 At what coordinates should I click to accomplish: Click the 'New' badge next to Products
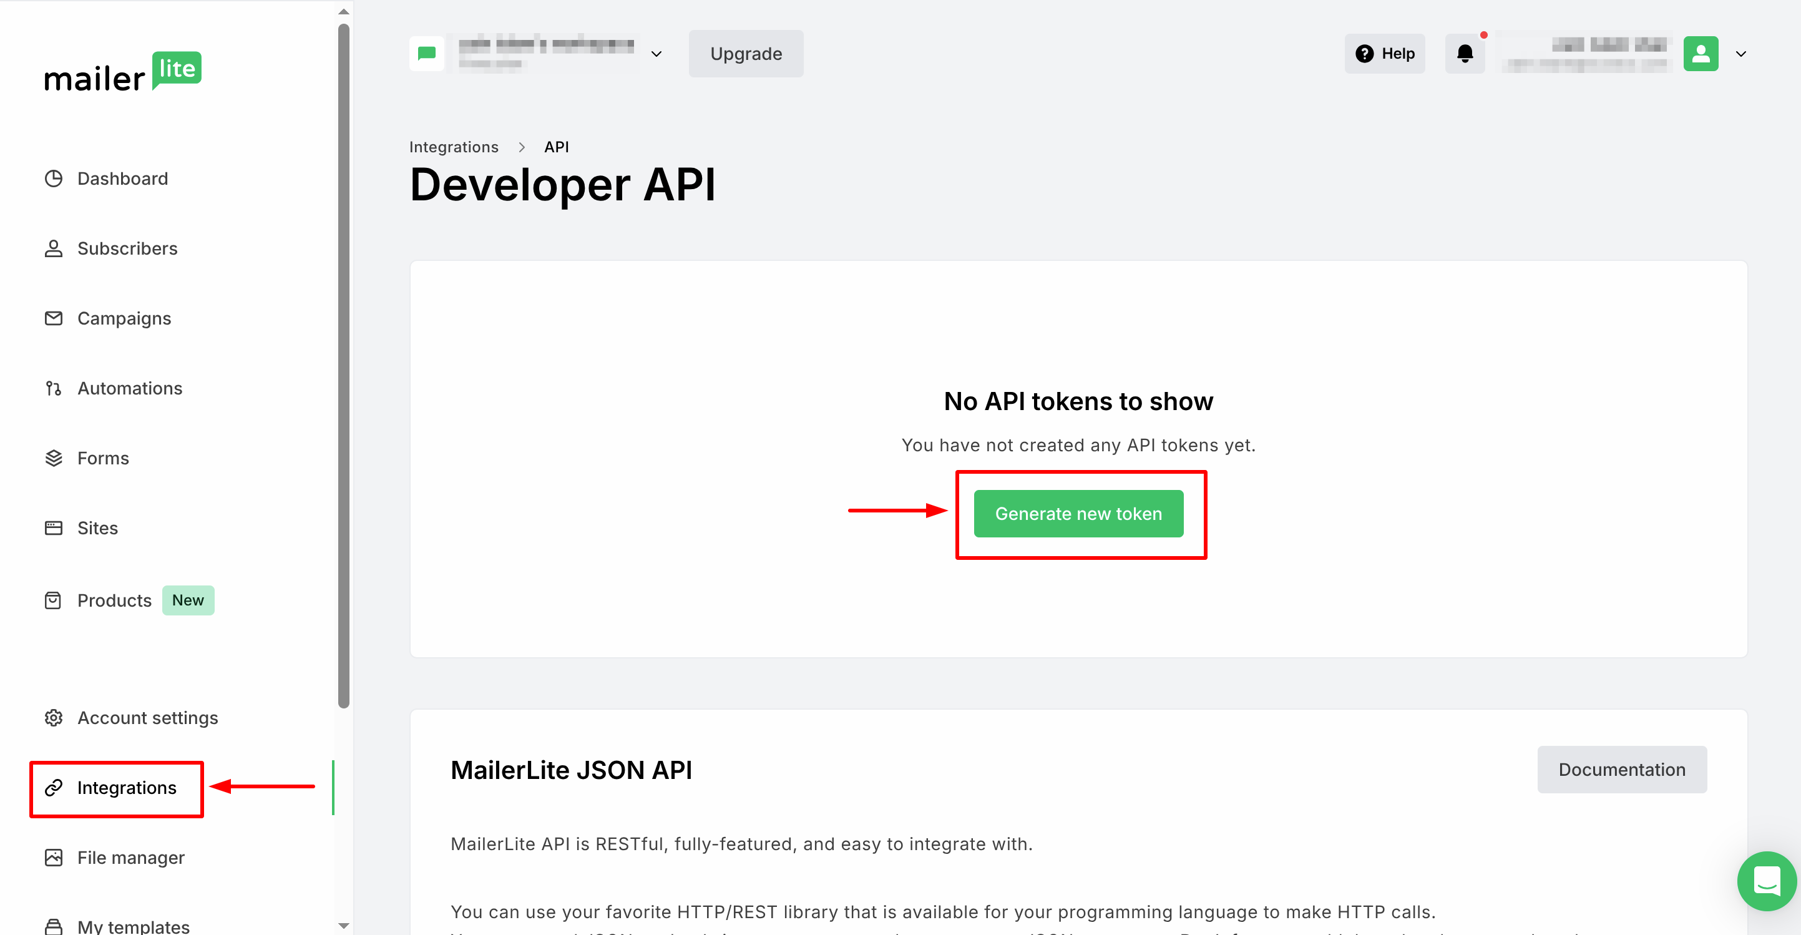(188, 600)
